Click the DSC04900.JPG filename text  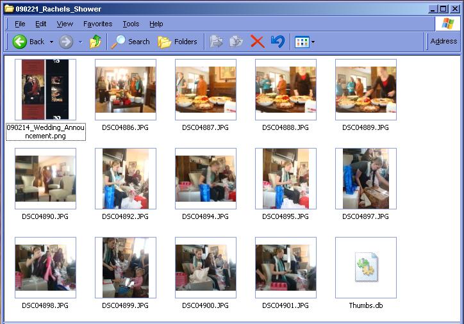pyautogui.click(x=205, y=305)
